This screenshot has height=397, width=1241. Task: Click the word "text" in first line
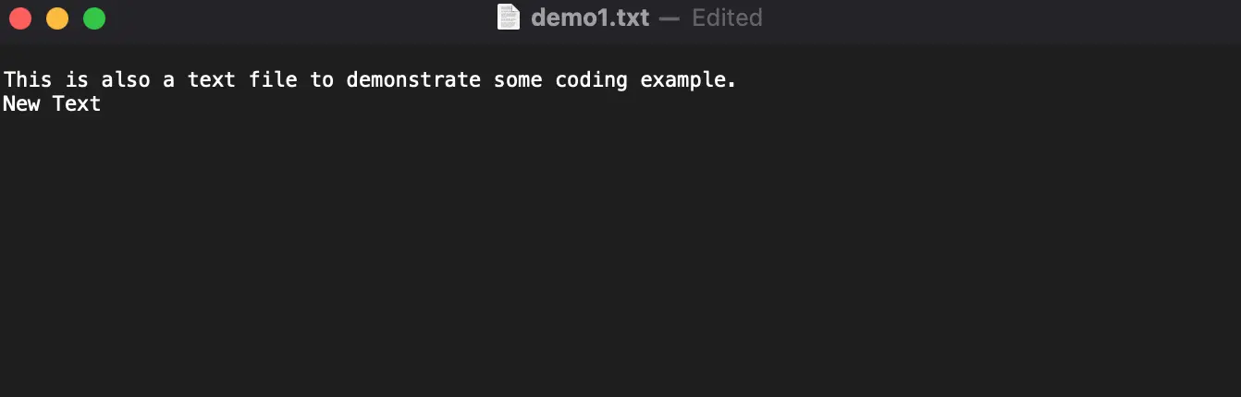pos(211,79)
